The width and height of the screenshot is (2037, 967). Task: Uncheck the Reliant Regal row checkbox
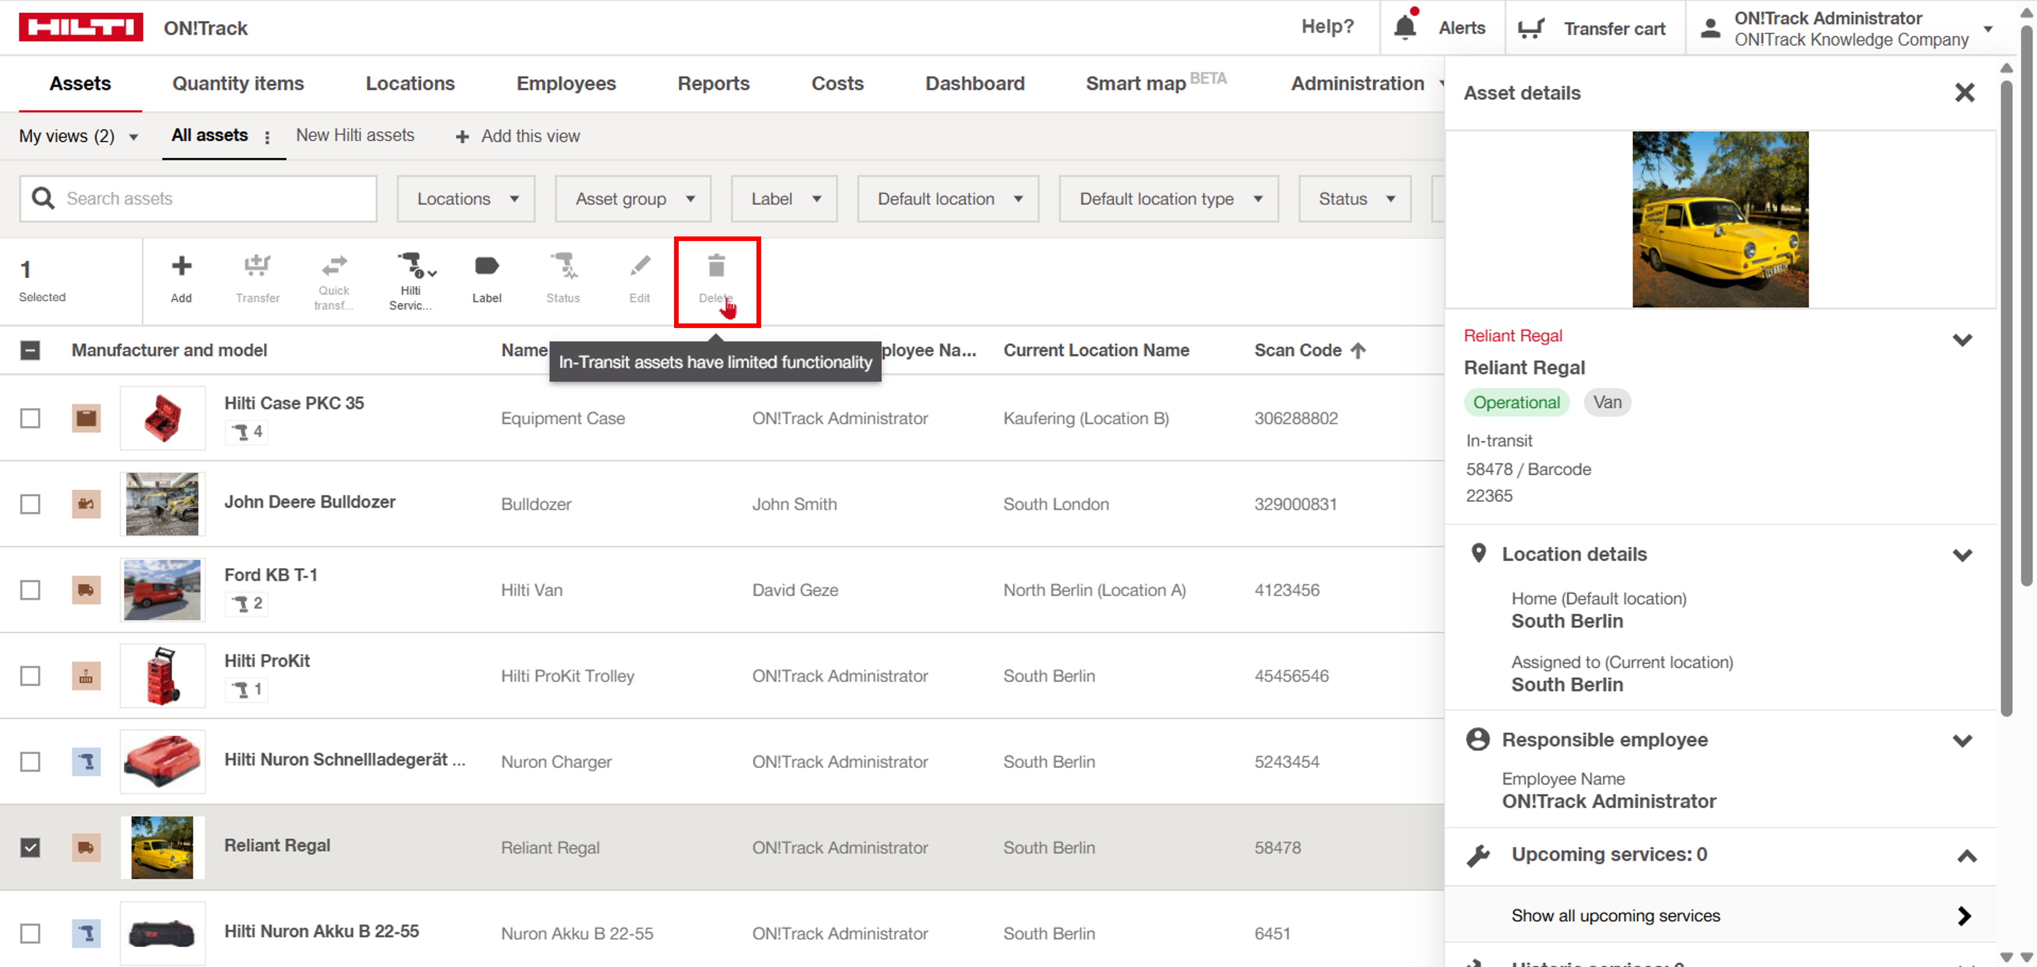click(30, 847)
